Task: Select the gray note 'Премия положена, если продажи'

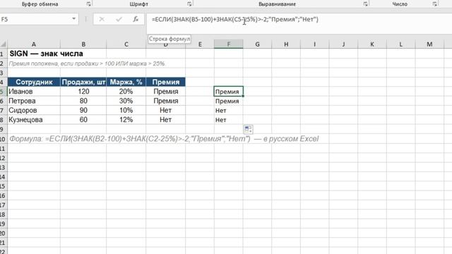Action: [x=87, y=64]
